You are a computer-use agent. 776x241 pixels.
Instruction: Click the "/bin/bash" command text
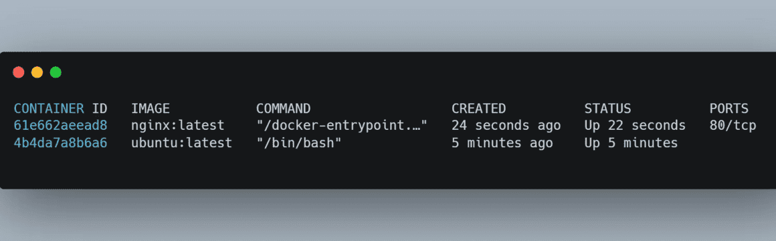pyautogui.click(x=299, y=143)
